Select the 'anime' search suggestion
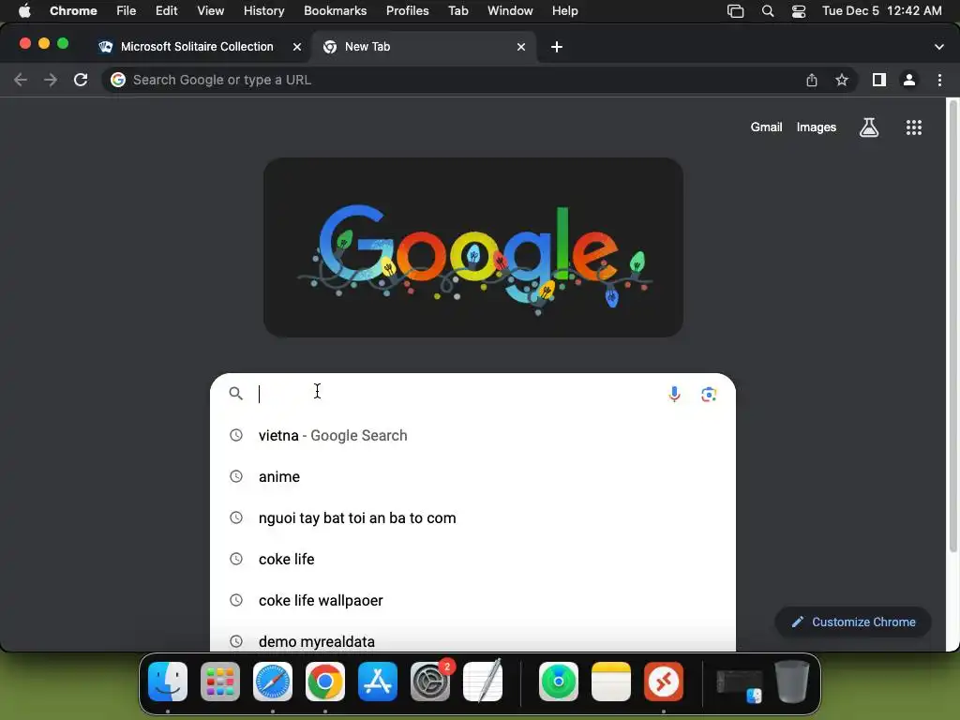The height and width of the screenshot is (720, 960). (x=472, y=476)
